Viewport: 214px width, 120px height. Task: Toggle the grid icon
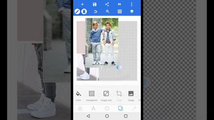coord(120,11)
